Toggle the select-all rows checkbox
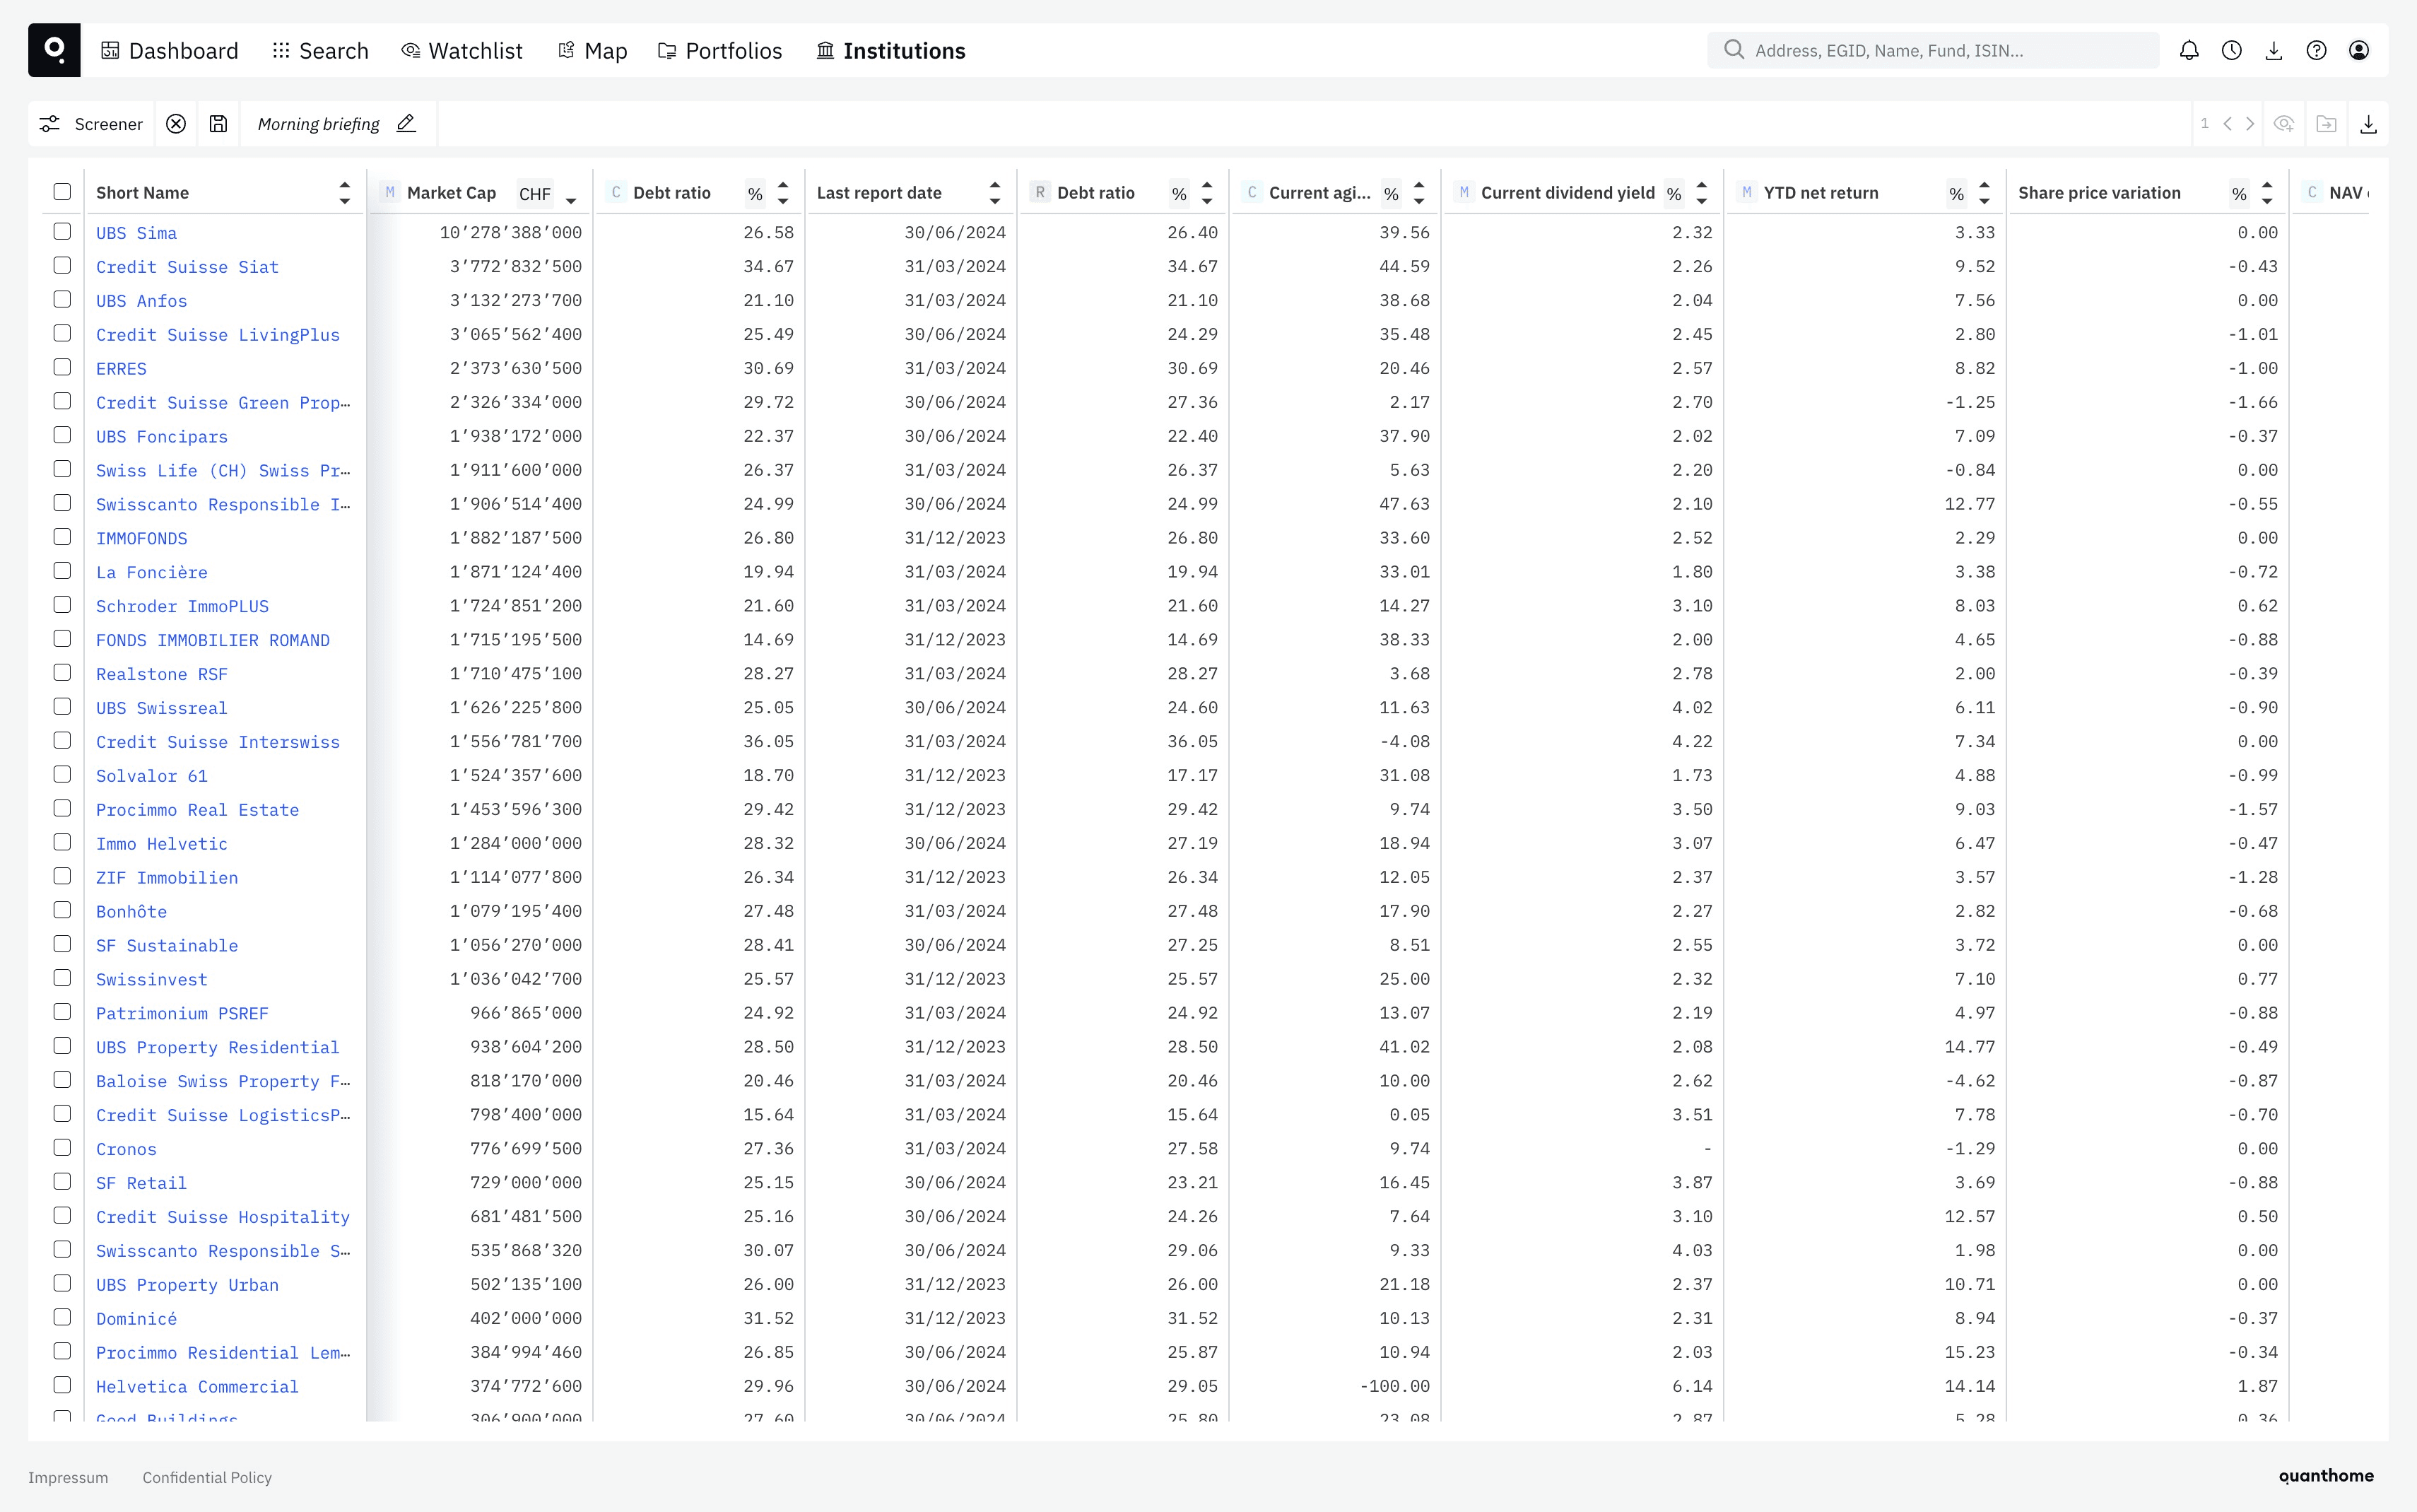 coord(62,192)
